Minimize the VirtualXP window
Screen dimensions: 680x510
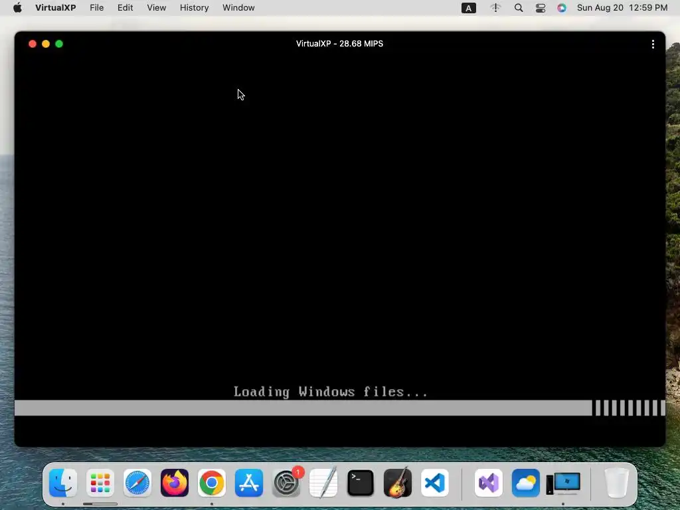coord(46,44)
